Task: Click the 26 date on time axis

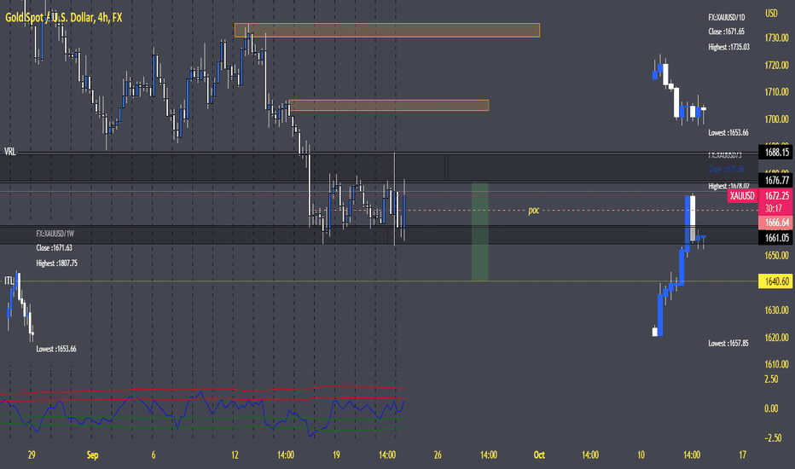Action: (x=438, y=455)
